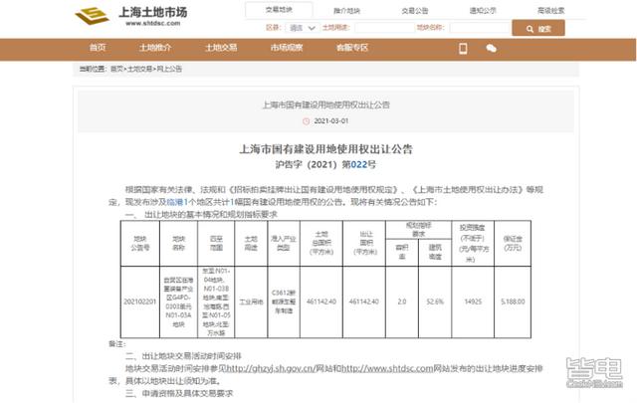Image resolution: width=637 pixels, height=403 pixels.
Task: Click table cell 202102201
Action: (x=140, y=302)
